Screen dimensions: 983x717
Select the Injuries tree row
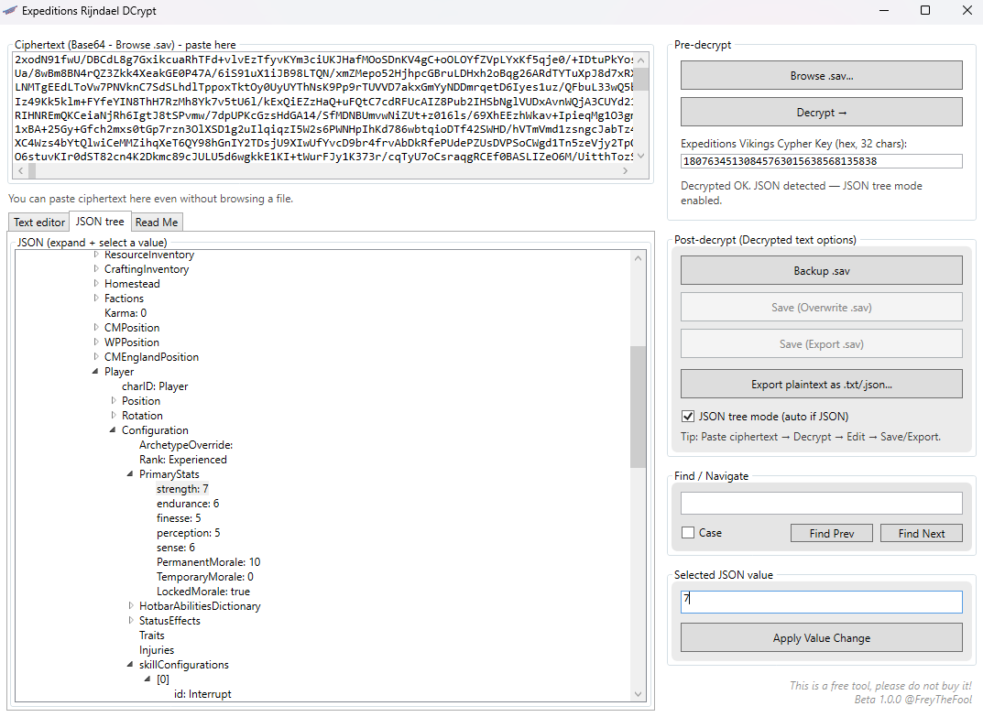157,650
